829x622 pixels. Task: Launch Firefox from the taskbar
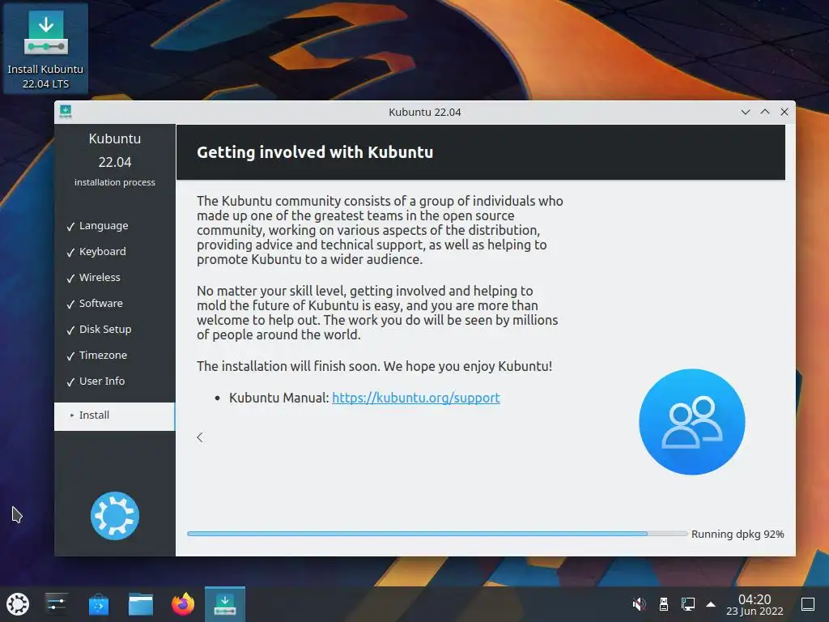point(183,604)
